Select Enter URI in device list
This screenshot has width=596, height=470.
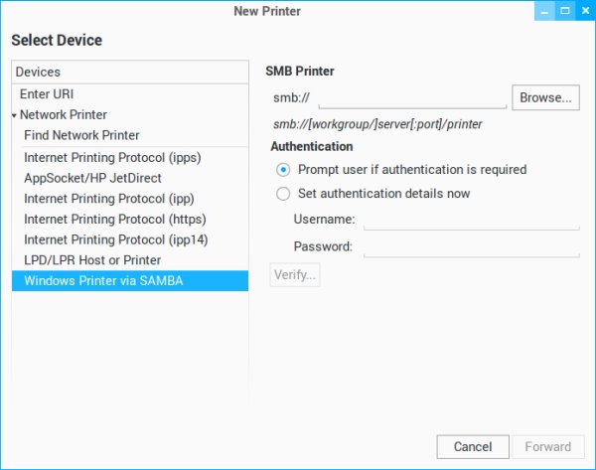pos(47,93)
